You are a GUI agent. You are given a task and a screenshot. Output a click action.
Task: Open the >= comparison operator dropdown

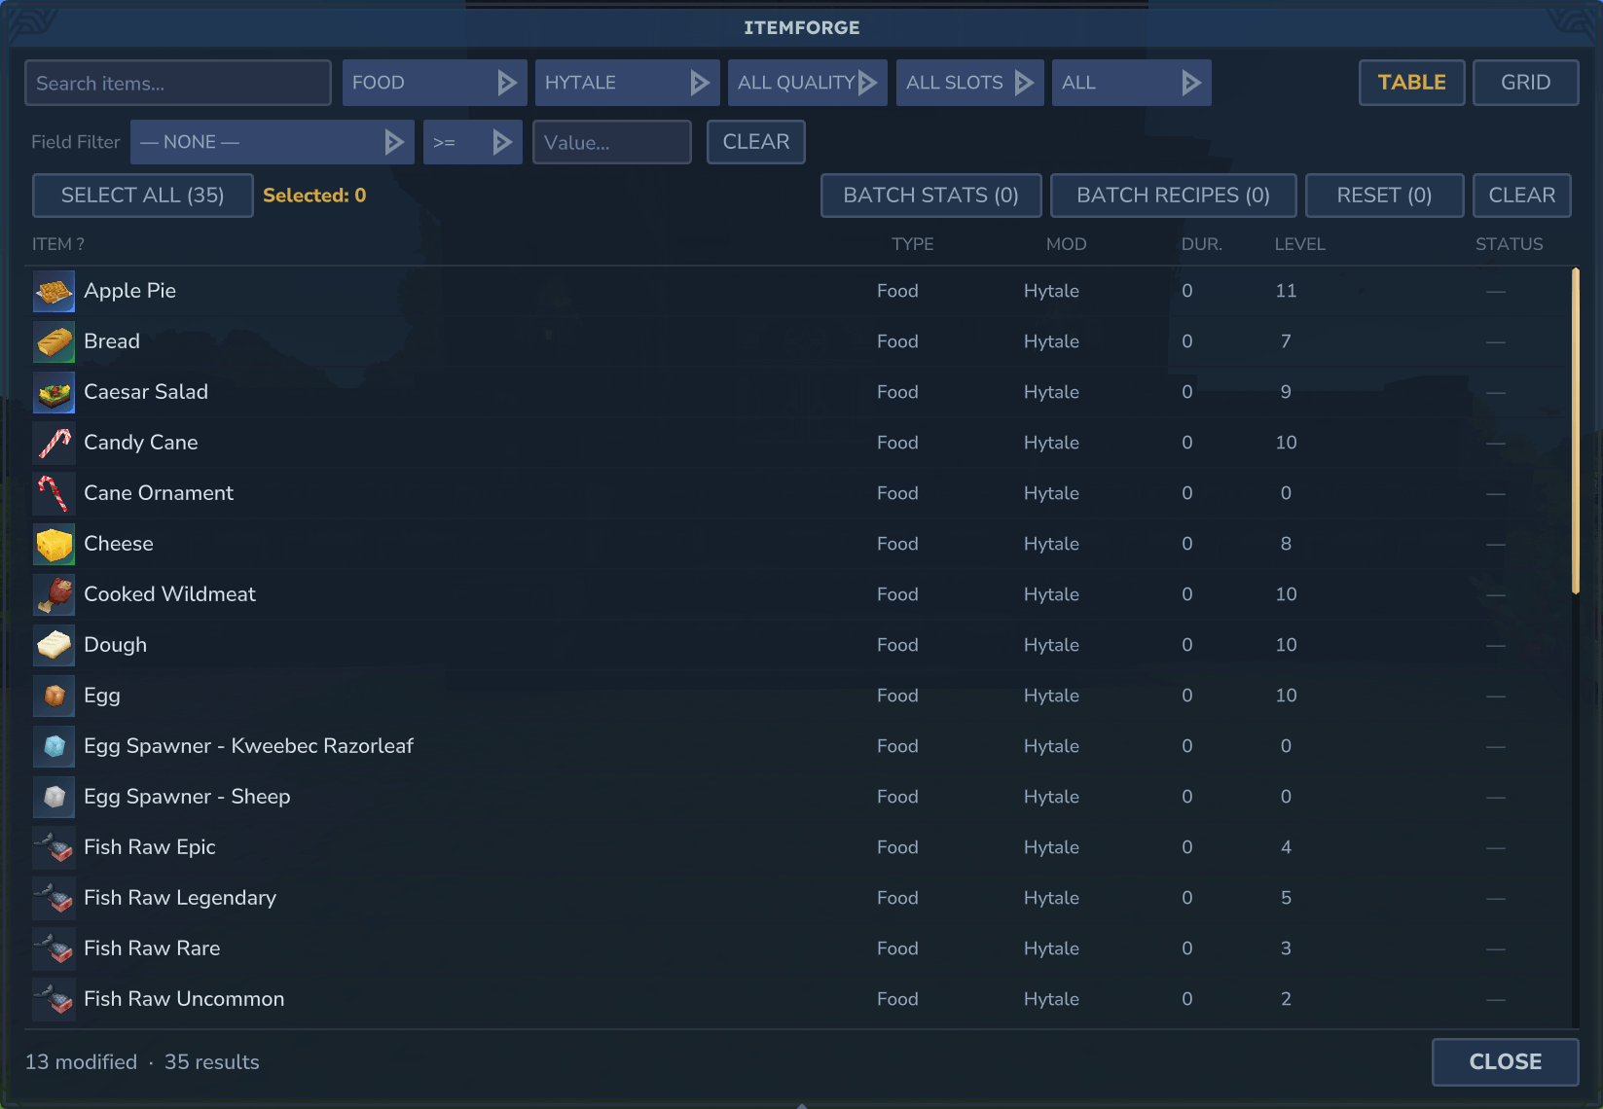[x=472, y=142]
